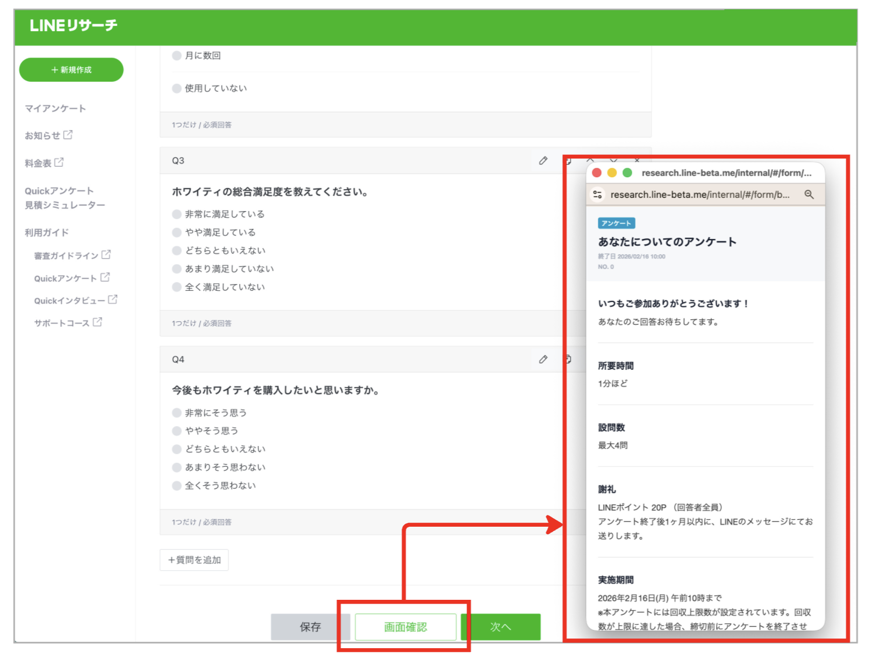Choose 全くそう思わない for Q4
873x660 pixels.
[x=176, y=485]
